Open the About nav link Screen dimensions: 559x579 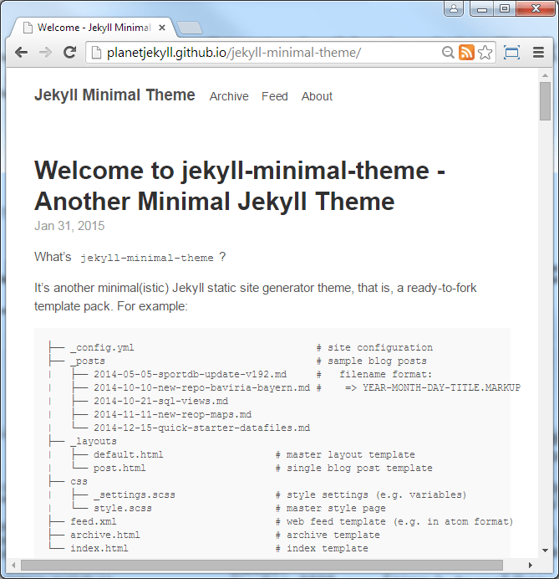tap(317, 96)
